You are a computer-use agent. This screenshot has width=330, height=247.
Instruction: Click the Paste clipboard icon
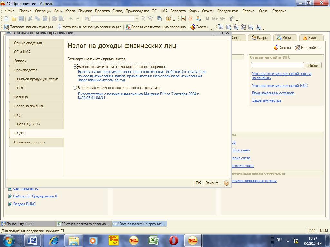pos(45,19)
